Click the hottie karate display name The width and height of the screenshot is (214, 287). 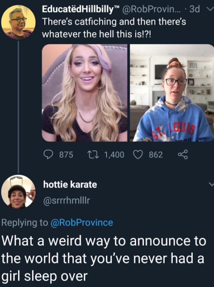70,184
